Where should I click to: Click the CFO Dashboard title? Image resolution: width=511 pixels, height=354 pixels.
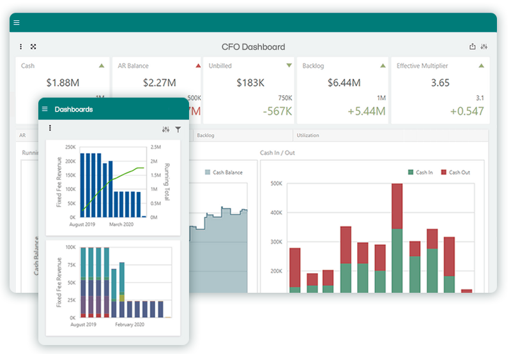[x=253, y=47]
